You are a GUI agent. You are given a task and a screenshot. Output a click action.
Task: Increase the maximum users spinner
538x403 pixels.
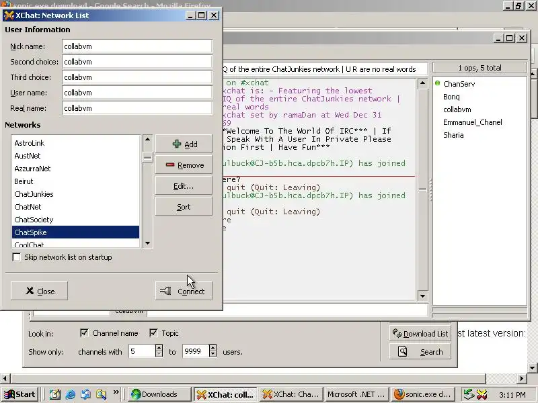tap(213, 348)
